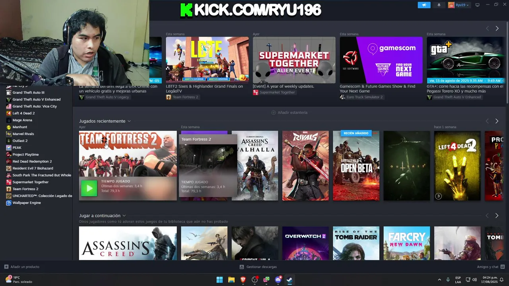Open Discord from the taskbar
The width and height of the screenshot is (509, 286).
[278, 280]
